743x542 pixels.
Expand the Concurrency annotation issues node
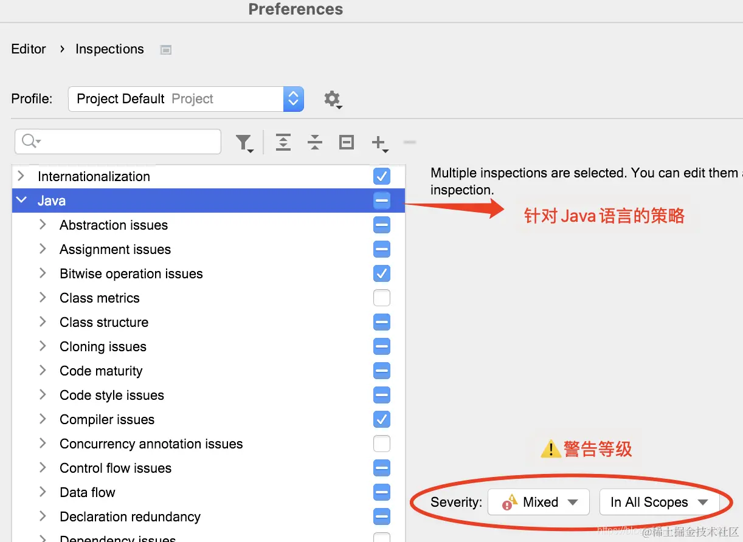[x=43, y=444]
